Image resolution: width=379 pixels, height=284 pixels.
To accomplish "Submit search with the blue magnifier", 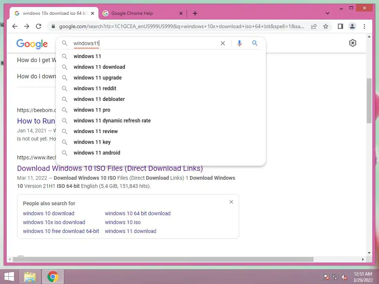I will pos(255,43).
